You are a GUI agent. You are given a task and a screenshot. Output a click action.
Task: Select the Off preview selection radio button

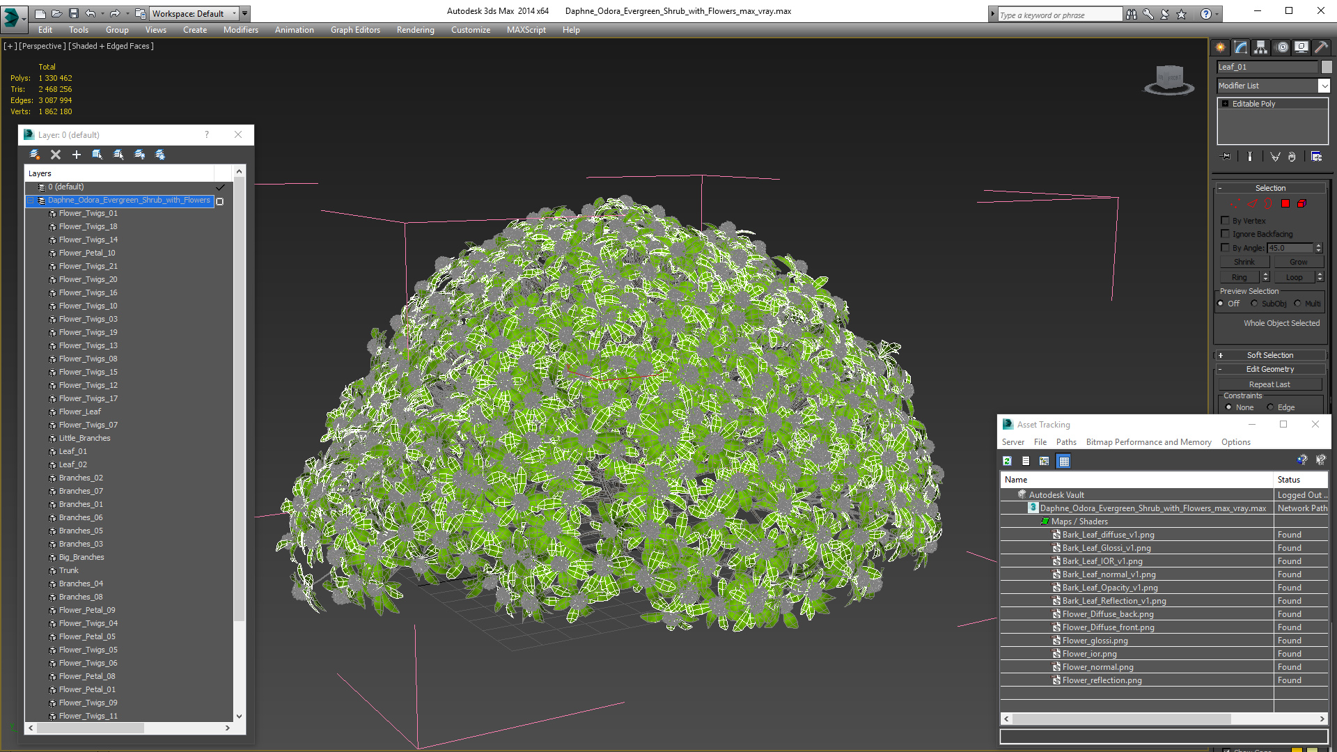point(1220,304)
